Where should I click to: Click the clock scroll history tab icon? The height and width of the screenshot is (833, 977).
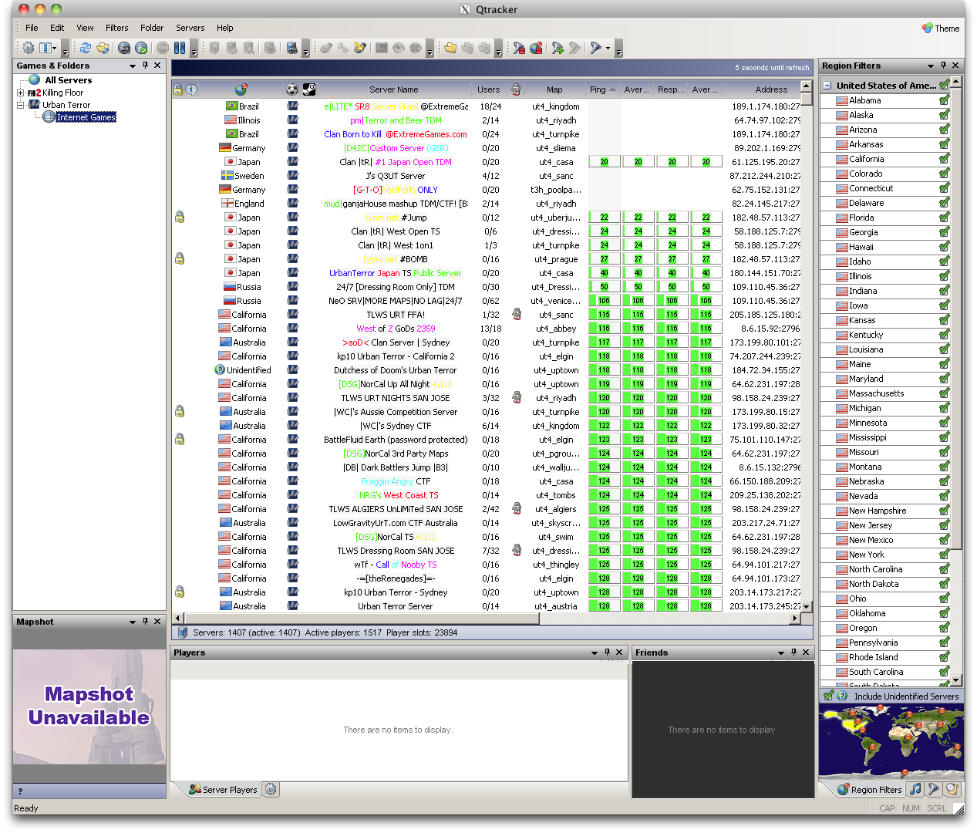[x=952, y=789]
